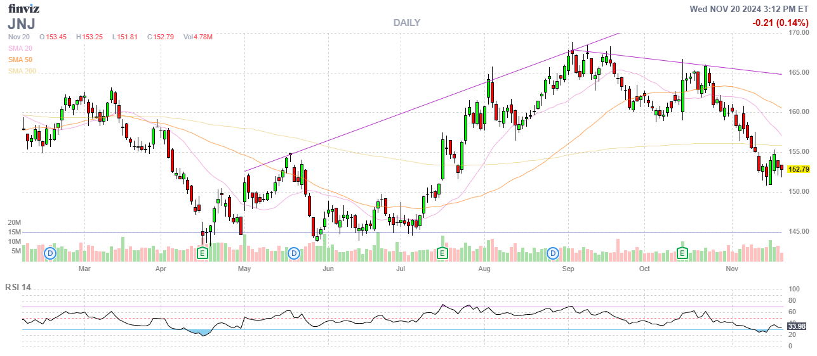Click the April earnings 'E' marker
817x356 pixels.
203,253
